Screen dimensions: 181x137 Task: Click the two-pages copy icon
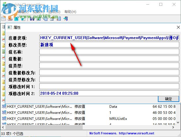tap(45, 19)
